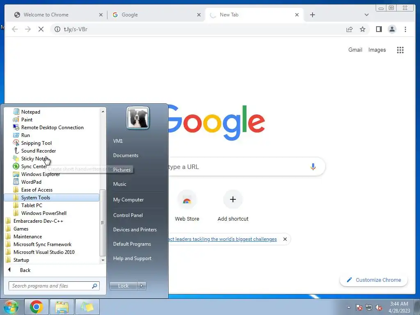Open Documents from the Start menu
This screenshot has width=420, height=315.
click(x=126, y=155)
